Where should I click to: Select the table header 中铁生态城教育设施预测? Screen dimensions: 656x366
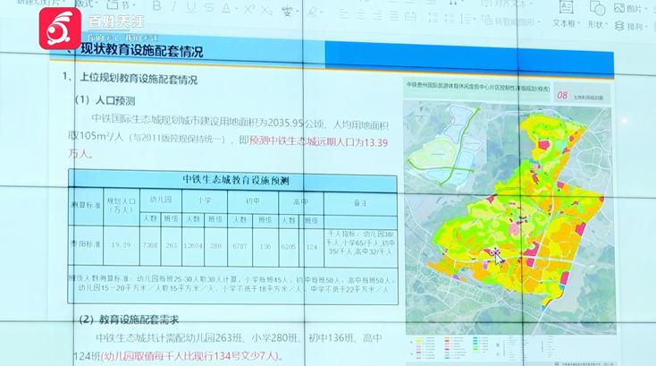236,181
